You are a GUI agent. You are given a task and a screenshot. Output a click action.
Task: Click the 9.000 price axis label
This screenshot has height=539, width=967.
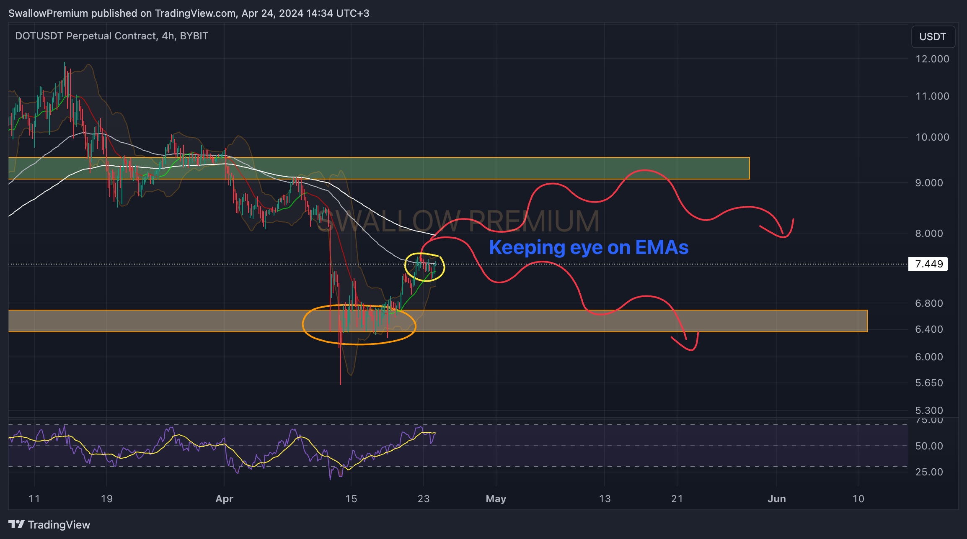pos(929,183)
